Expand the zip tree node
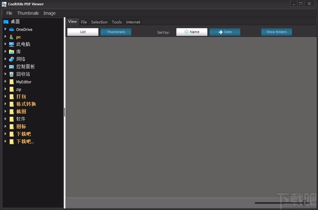Viewport: 318px width, 210px height. pos(5,89)
